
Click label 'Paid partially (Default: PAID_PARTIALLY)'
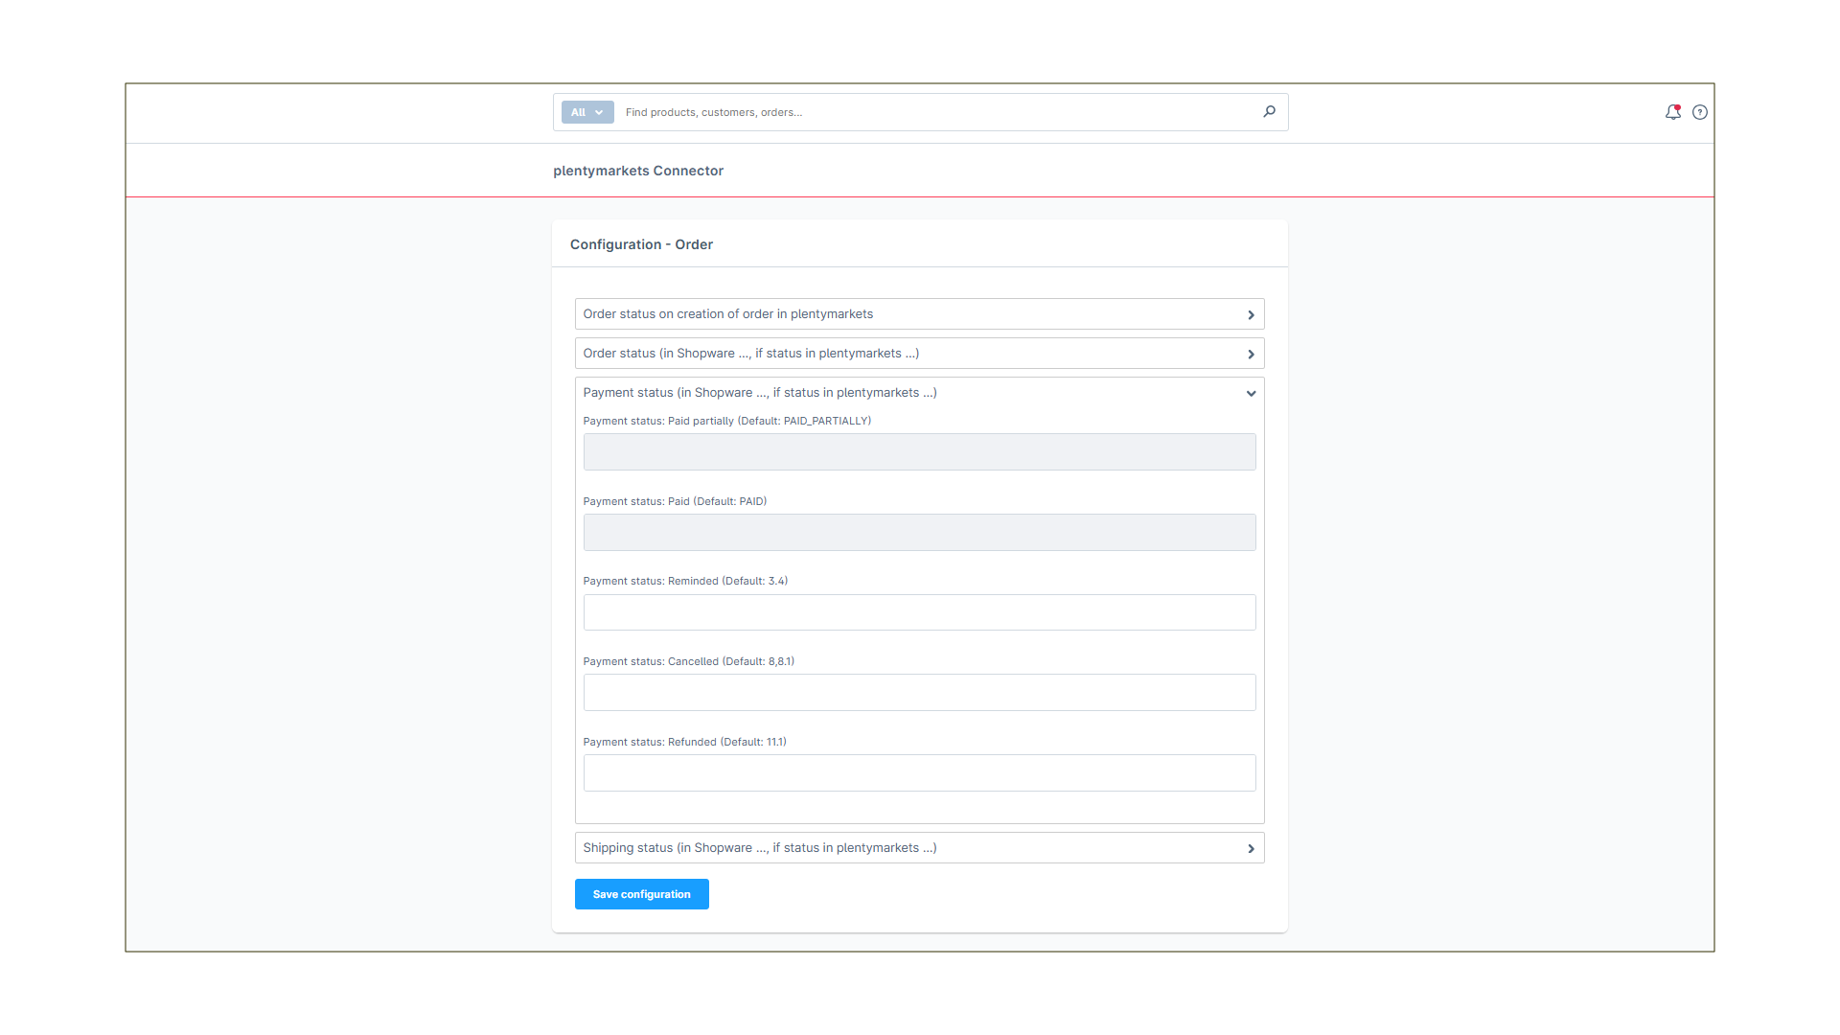[770, 421]
